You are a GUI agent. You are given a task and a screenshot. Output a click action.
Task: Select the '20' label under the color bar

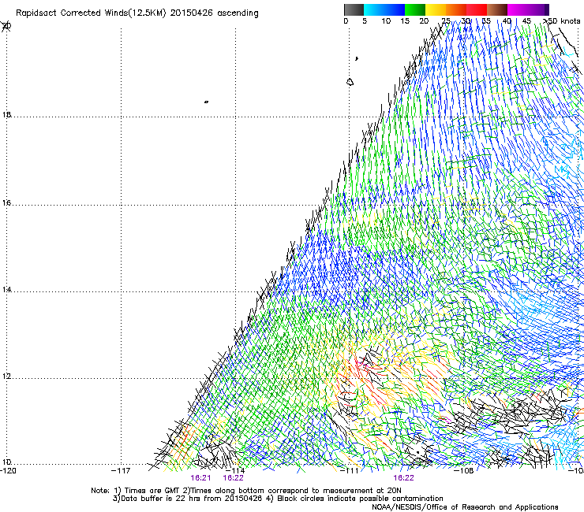424,21
